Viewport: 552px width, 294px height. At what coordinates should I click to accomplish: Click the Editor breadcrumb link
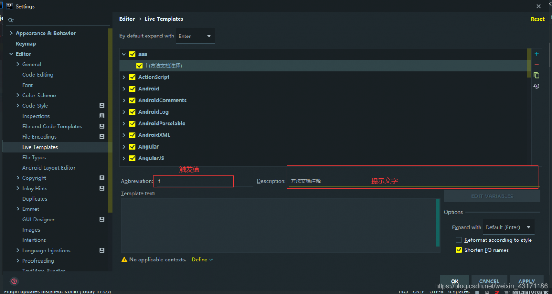127,19
